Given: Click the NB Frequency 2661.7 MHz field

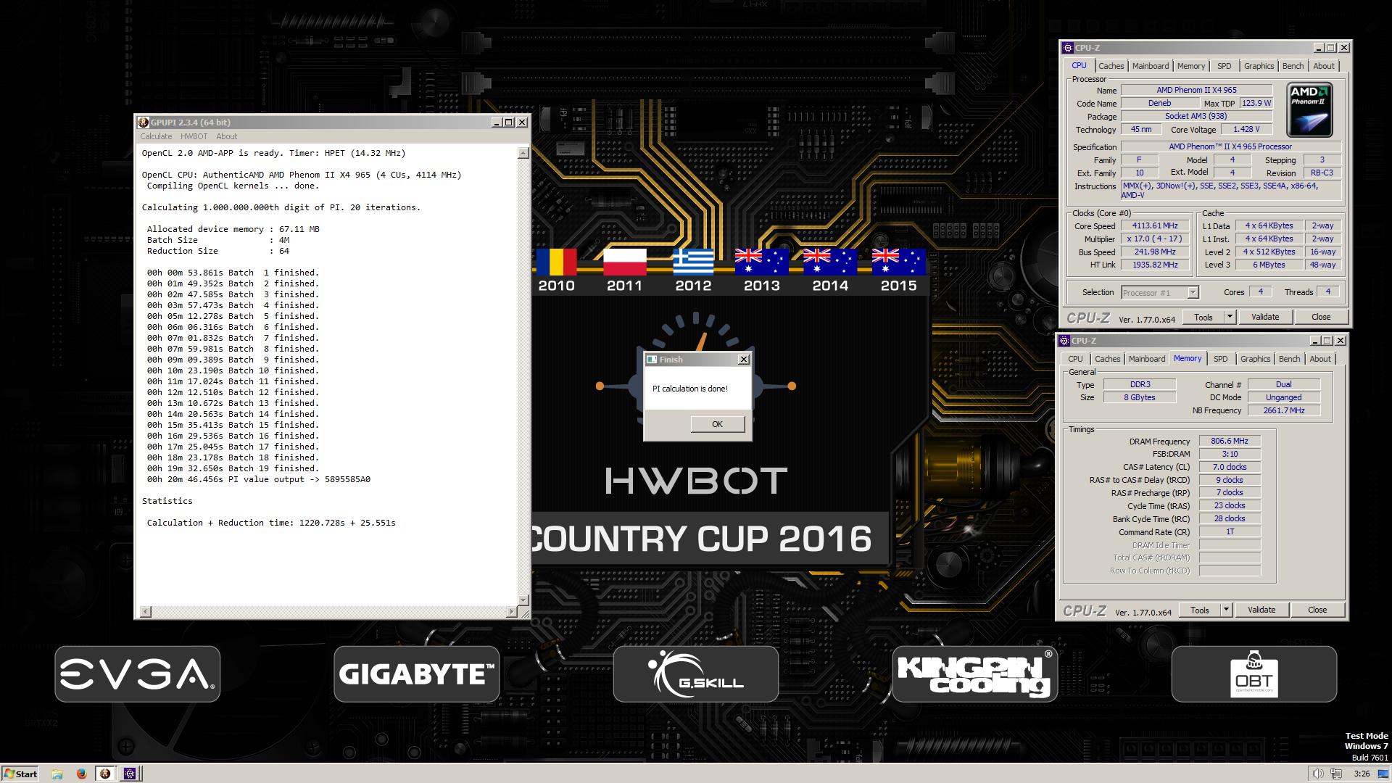Looking at the screenshot, I should pyautogui.click(x=1283, y=410).
